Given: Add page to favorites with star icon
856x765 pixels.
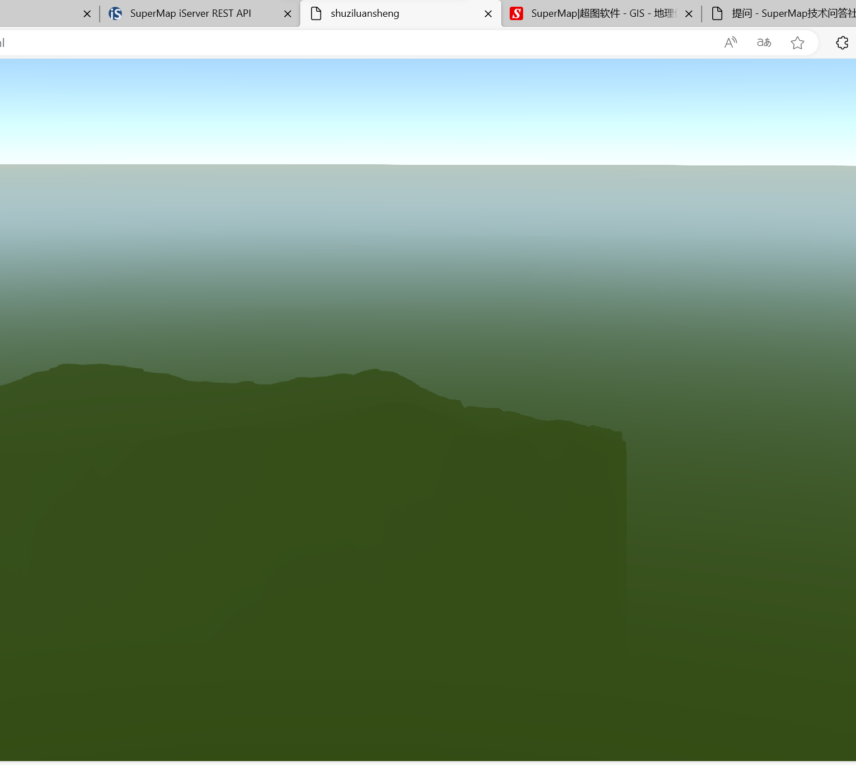Looking at the screenshot, I should pyautogui.click(x=797, y=43).
